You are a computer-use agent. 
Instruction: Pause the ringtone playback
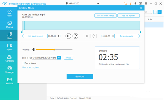[68, 36]
